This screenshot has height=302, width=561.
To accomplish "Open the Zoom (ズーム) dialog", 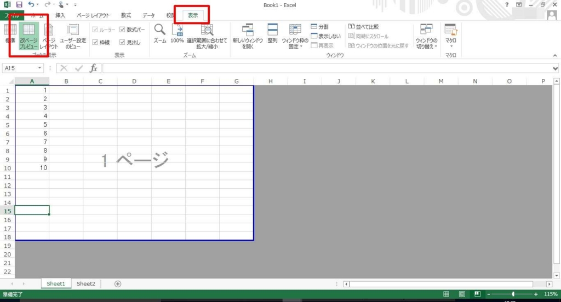I will pos(160,33).
